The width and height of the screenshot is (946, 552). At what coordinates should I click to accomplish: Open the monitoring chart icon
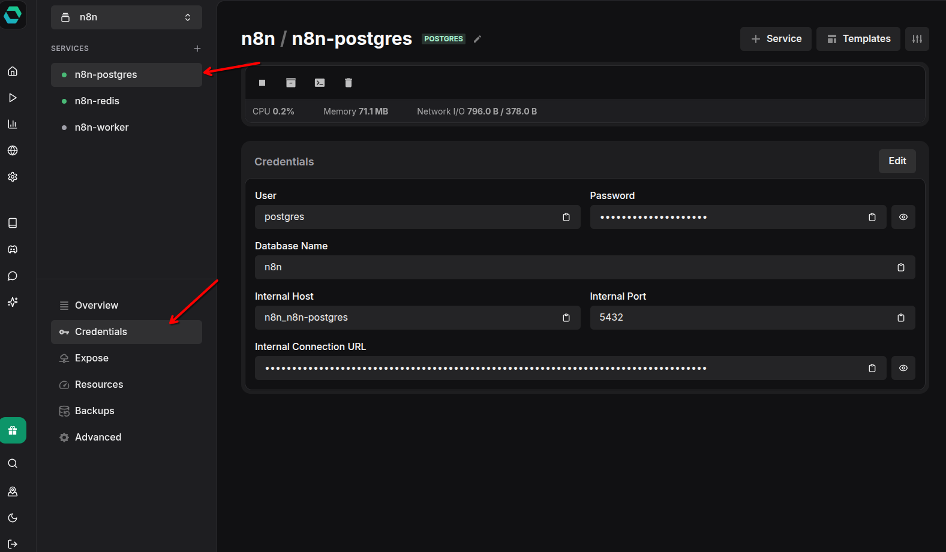pos(13,124)
